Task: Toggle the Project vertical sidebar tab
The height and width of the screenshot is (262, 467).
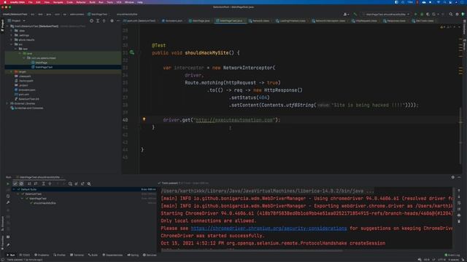Action: [x=2, y=25]
